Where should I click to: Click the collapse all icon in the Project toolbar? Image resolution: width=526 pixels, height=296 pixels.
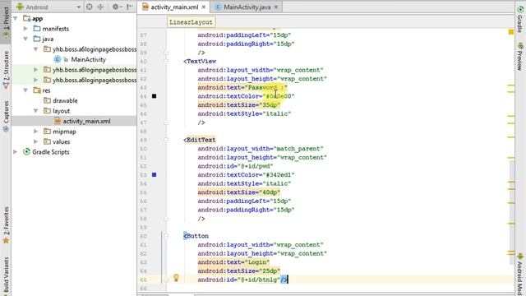100,7
